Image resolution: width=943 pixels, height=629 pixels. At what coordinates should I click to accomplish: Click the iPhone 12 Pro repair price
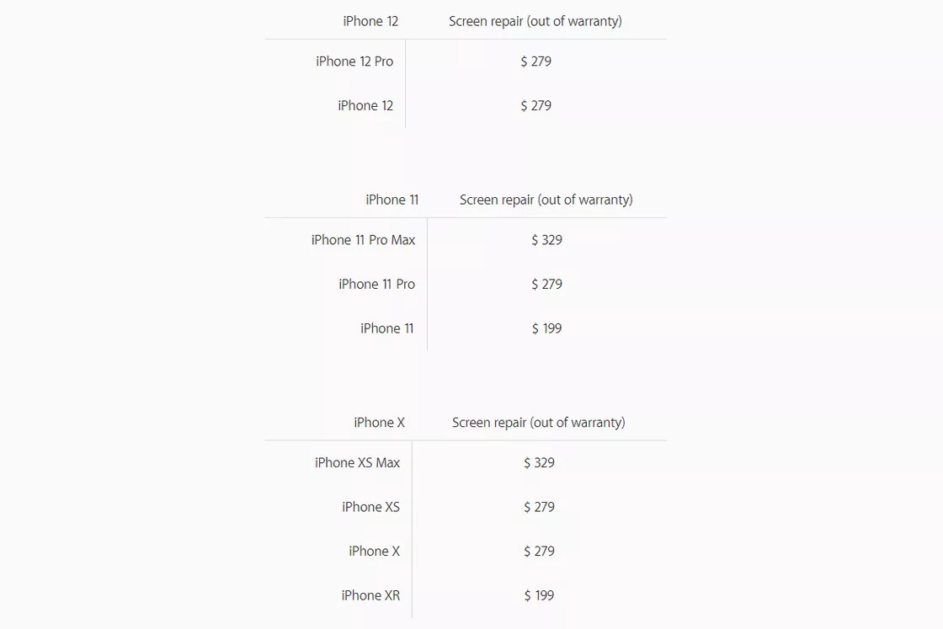[535, 61]
